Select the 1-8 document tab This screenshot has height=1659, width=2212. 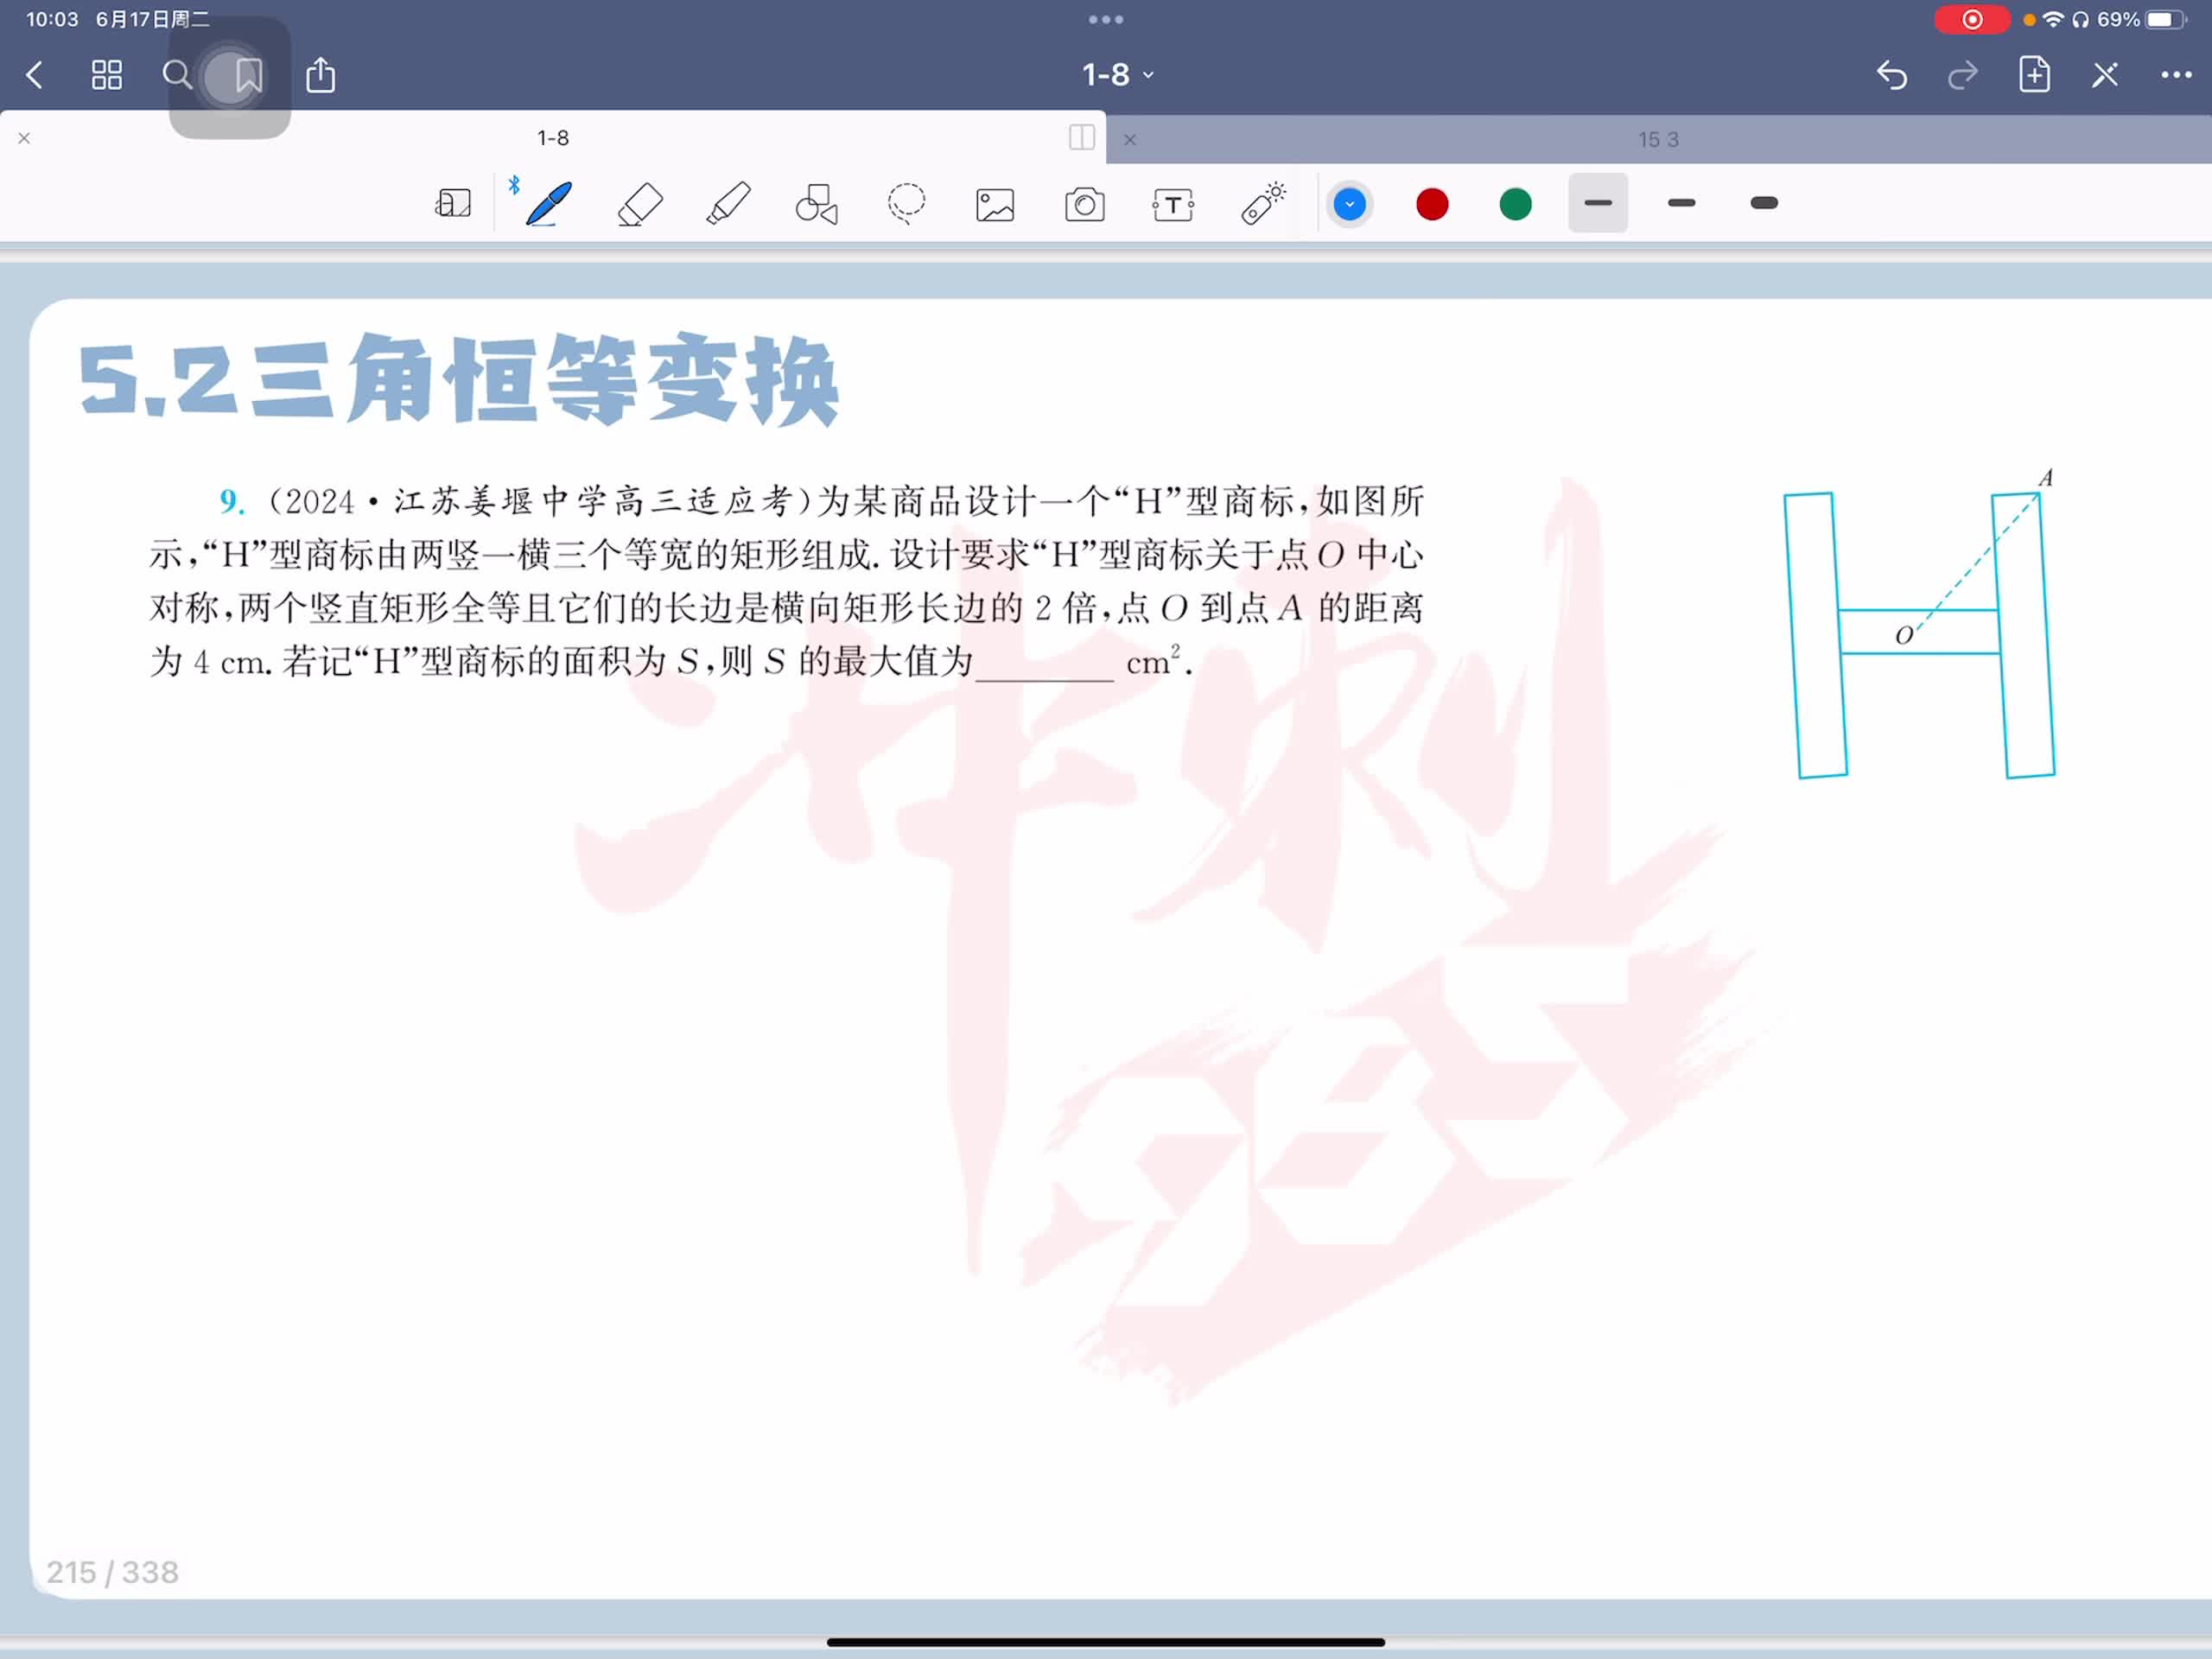coord(553,138)
